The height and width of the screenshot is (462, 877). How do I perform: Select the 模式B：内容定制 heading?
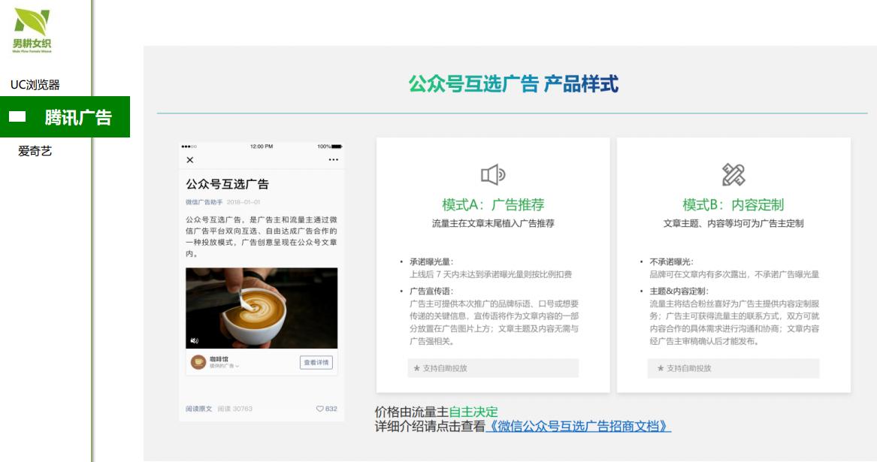pos(733,205)
